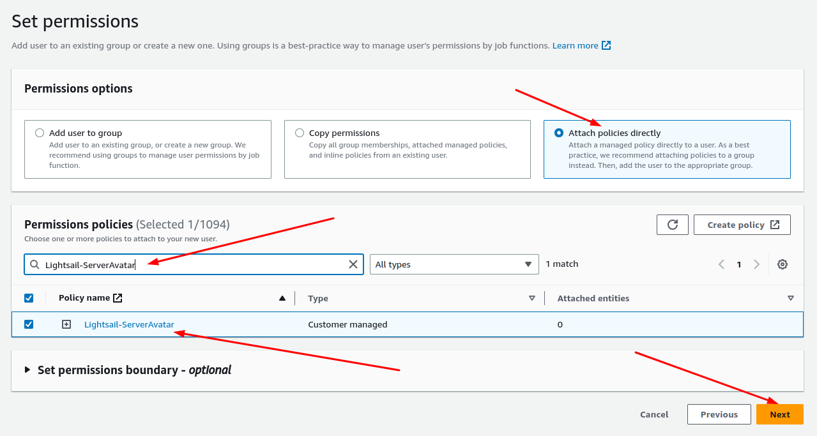Toggle the select-all policies checkbox
Image resolution: width=817 pixels, height=436 pixels.
click(x=29, y=298)
